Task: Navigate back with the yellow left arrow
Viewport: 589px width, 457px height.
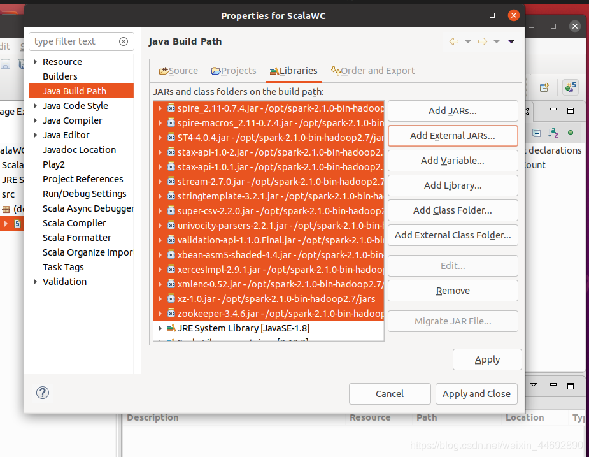Action: pyautogui.click(x=454, y=41)
